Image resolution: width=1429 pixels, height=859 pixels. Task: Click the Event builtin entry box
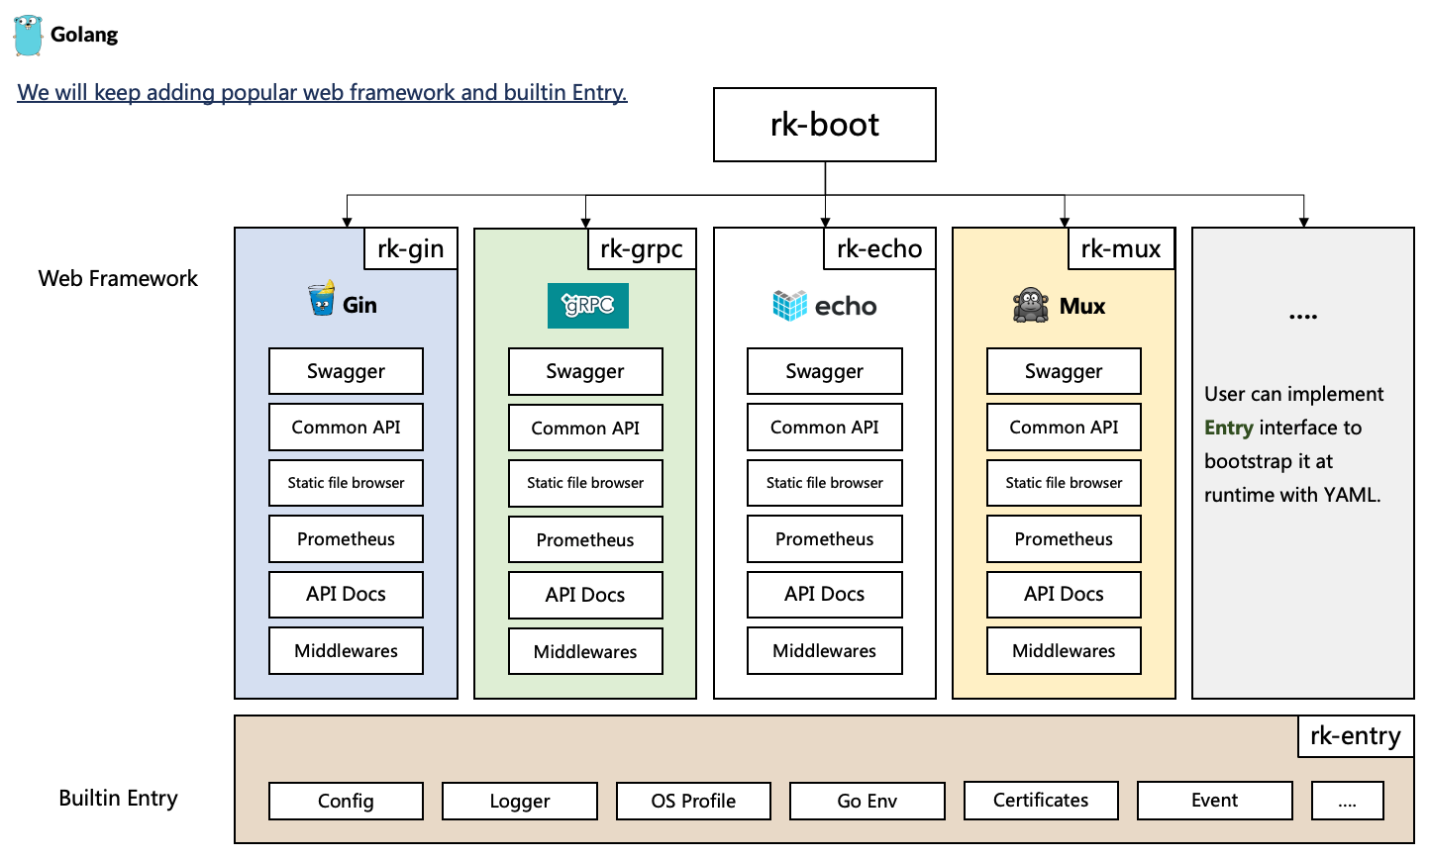coord(1215,800)
